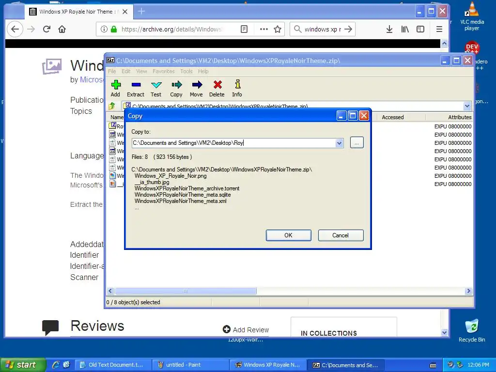This screenshot has height=372, width=496.
Task: Expand the Copy to path dropdown
Action: point(339,143)
